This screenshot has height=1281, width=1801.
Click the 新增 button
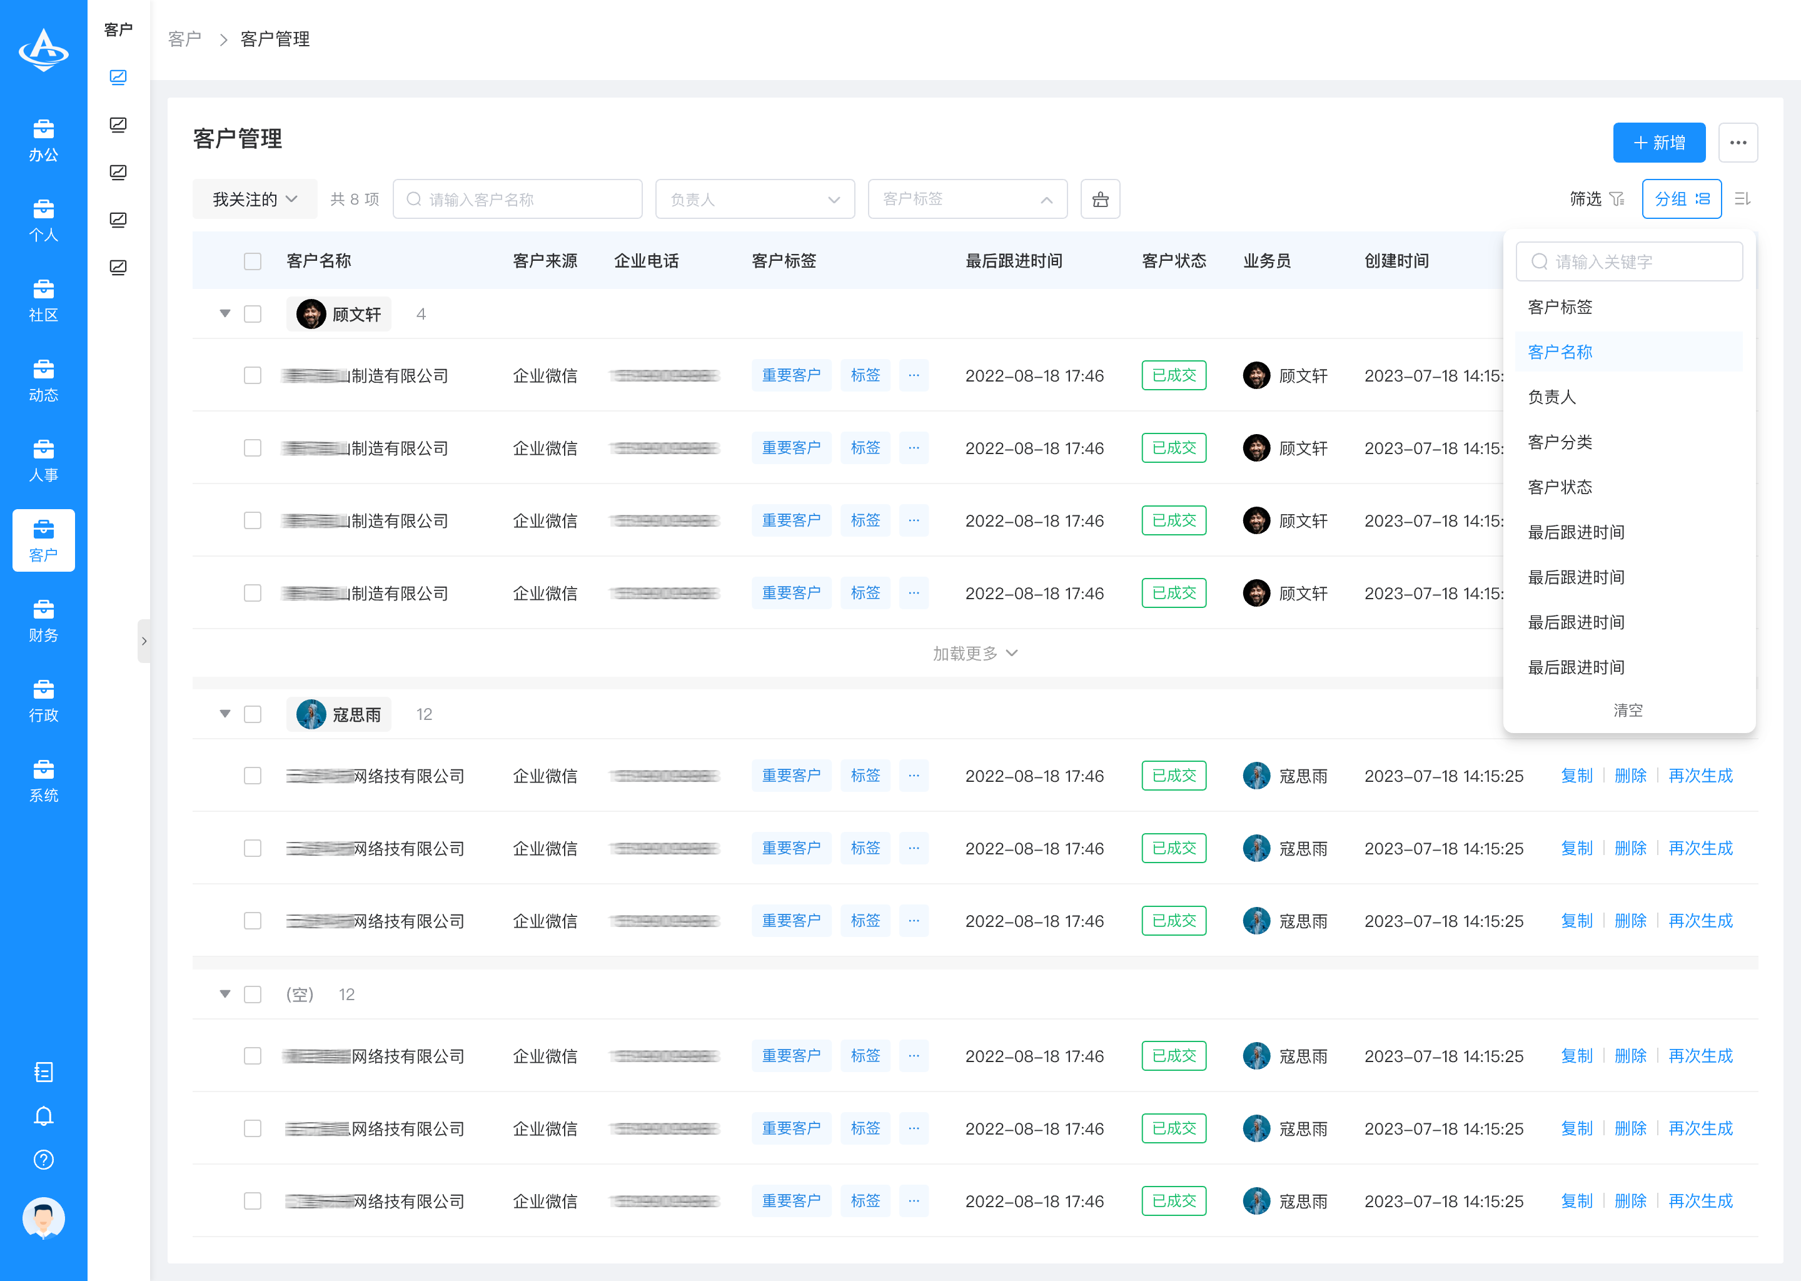coord(1659,143)
